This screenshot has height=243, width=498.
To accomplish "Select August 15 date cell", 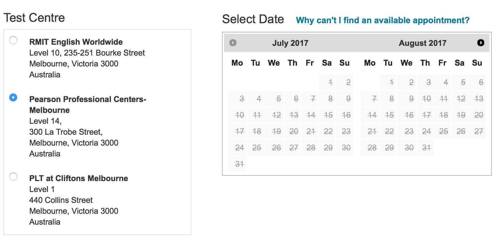I will [x=388, y=115].
